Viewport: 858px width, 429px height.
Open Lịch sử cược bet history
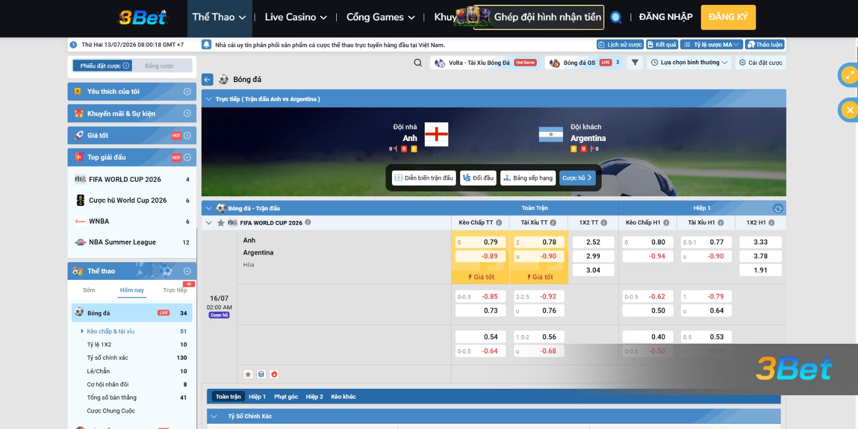(620, 45)
